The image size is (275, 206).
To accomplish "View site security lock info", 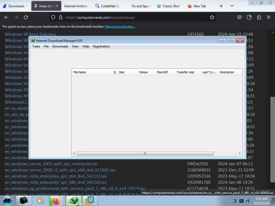I will click(x=61, y=17).
